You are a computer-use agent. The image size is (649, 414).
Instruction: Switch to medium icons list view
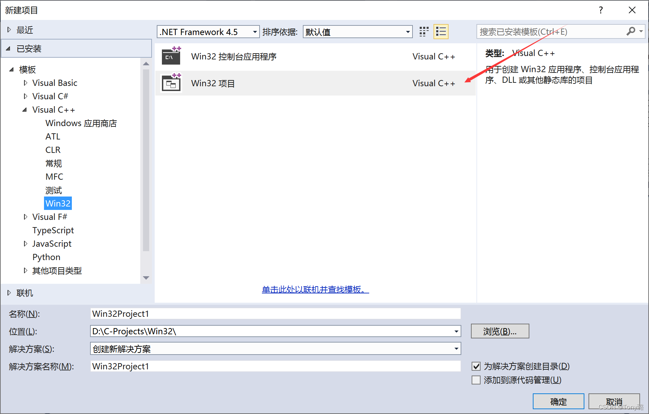coord(441,32)
